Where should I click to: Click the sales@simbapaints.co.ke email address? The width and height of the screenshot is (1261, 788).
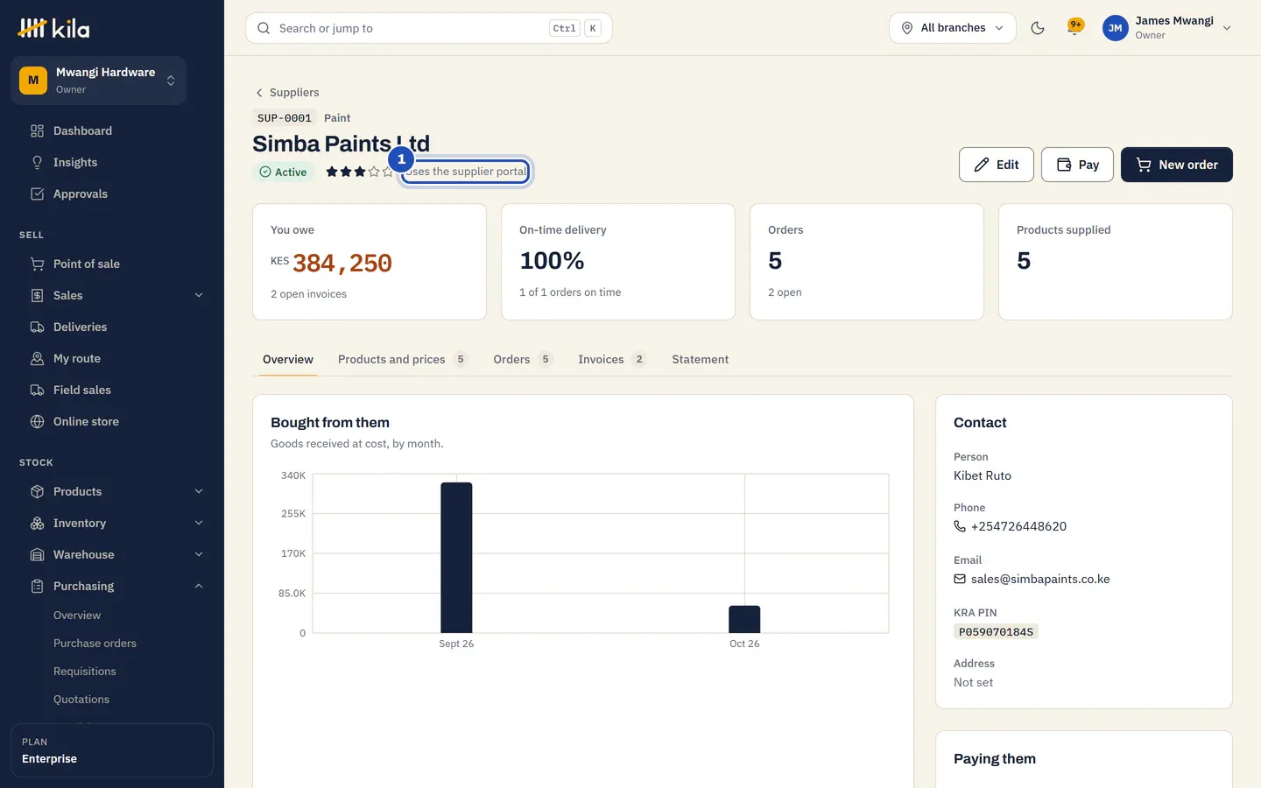1040,579
